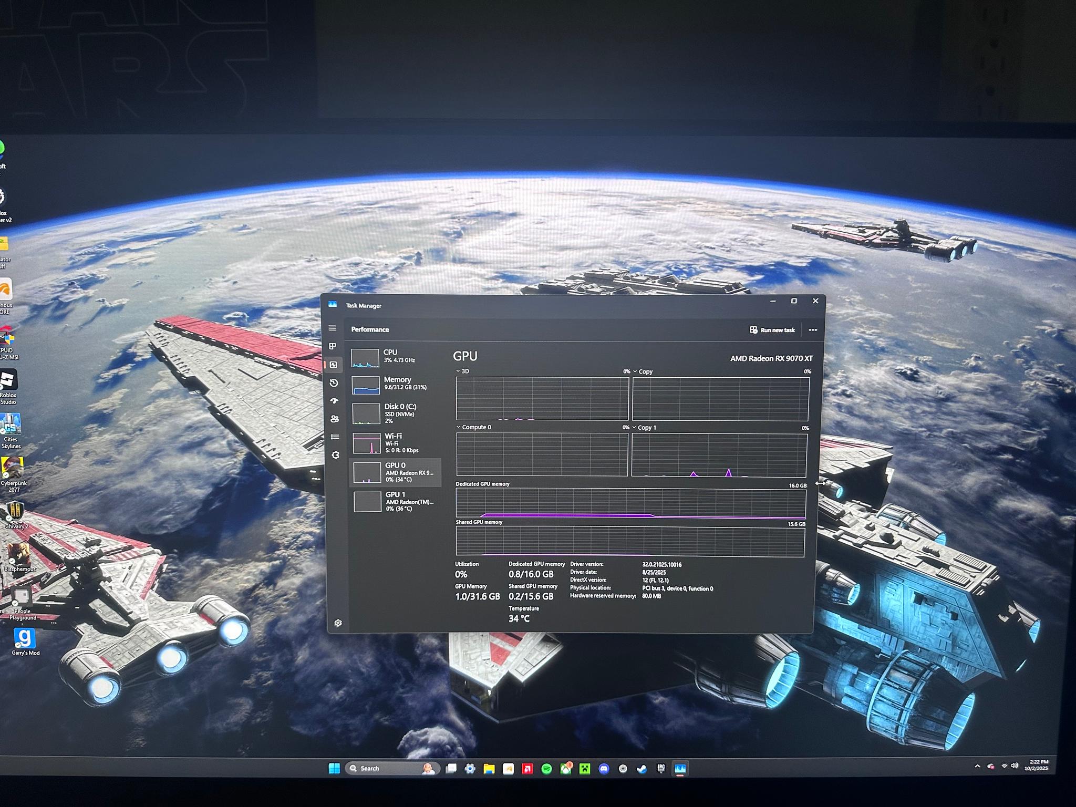Image resolution: width=1076 pixels, height=807 pixels.
Task: Open File Explorer from the taskbar
Action: 489,769
